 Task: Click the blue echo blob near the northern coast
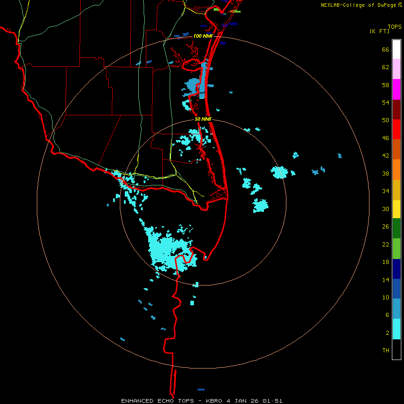click(193, 84)
